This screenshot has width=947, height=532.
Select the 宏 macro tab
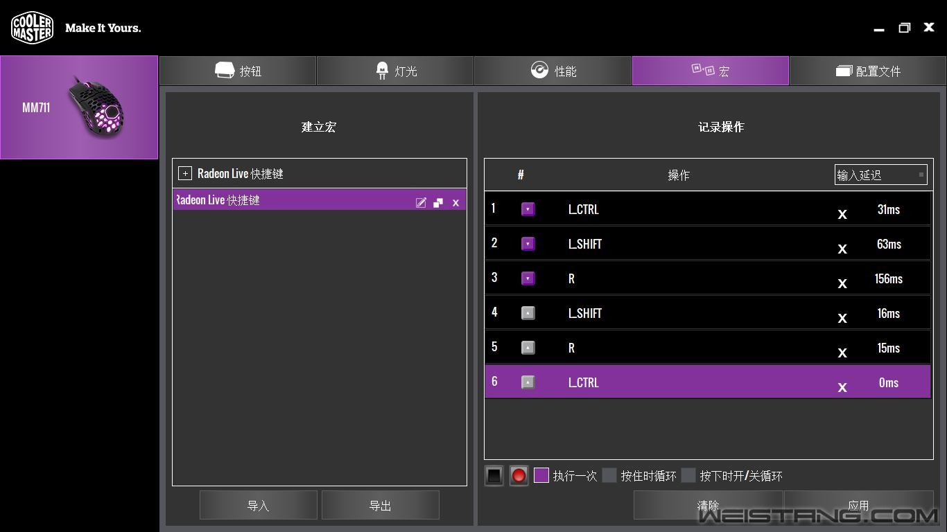(711, 71)
